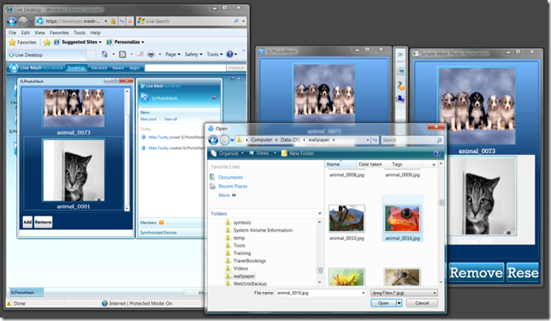
Task: Click Cancel in the Open dialog
Action: 422,303
